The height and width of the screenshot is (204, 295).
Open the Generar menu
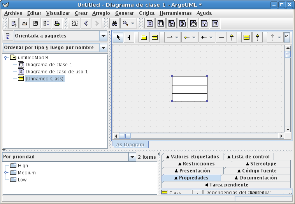tap(125, 13)
